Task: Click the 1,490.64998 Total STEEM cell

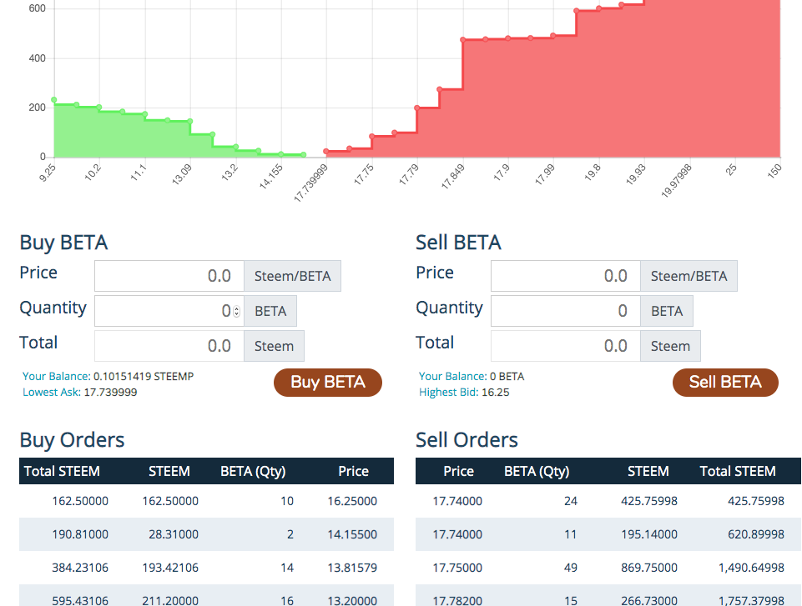Action: coord(751,568)
